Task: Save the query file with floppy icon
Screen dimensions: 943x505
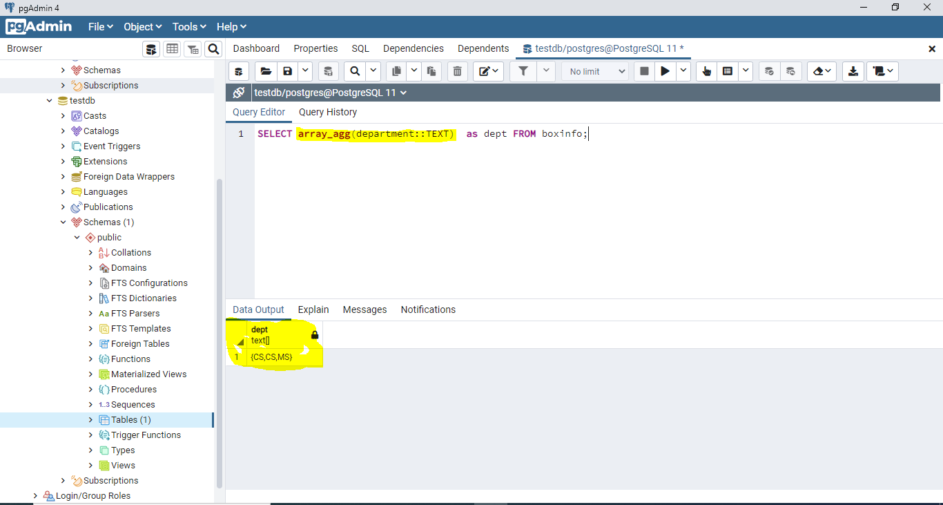Action: click(287, 71)
